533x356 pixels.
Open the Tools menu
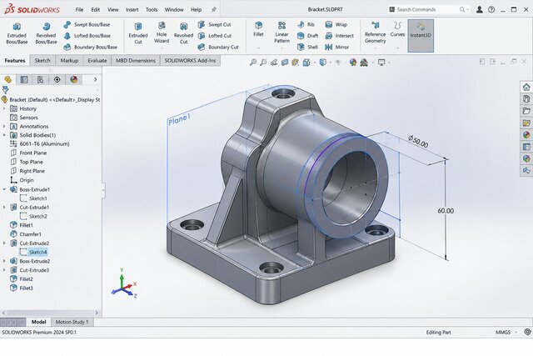tap(152, 9)
